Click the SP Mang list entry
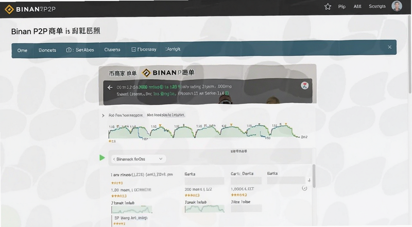This screenshot has width=412, height=227. [131, 218]
